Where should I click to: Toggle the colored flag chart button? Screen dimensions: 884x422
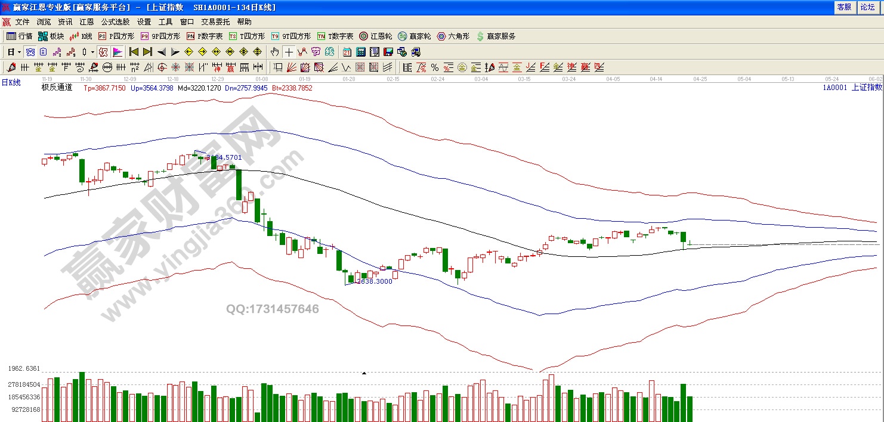click(x=117, y=52)
